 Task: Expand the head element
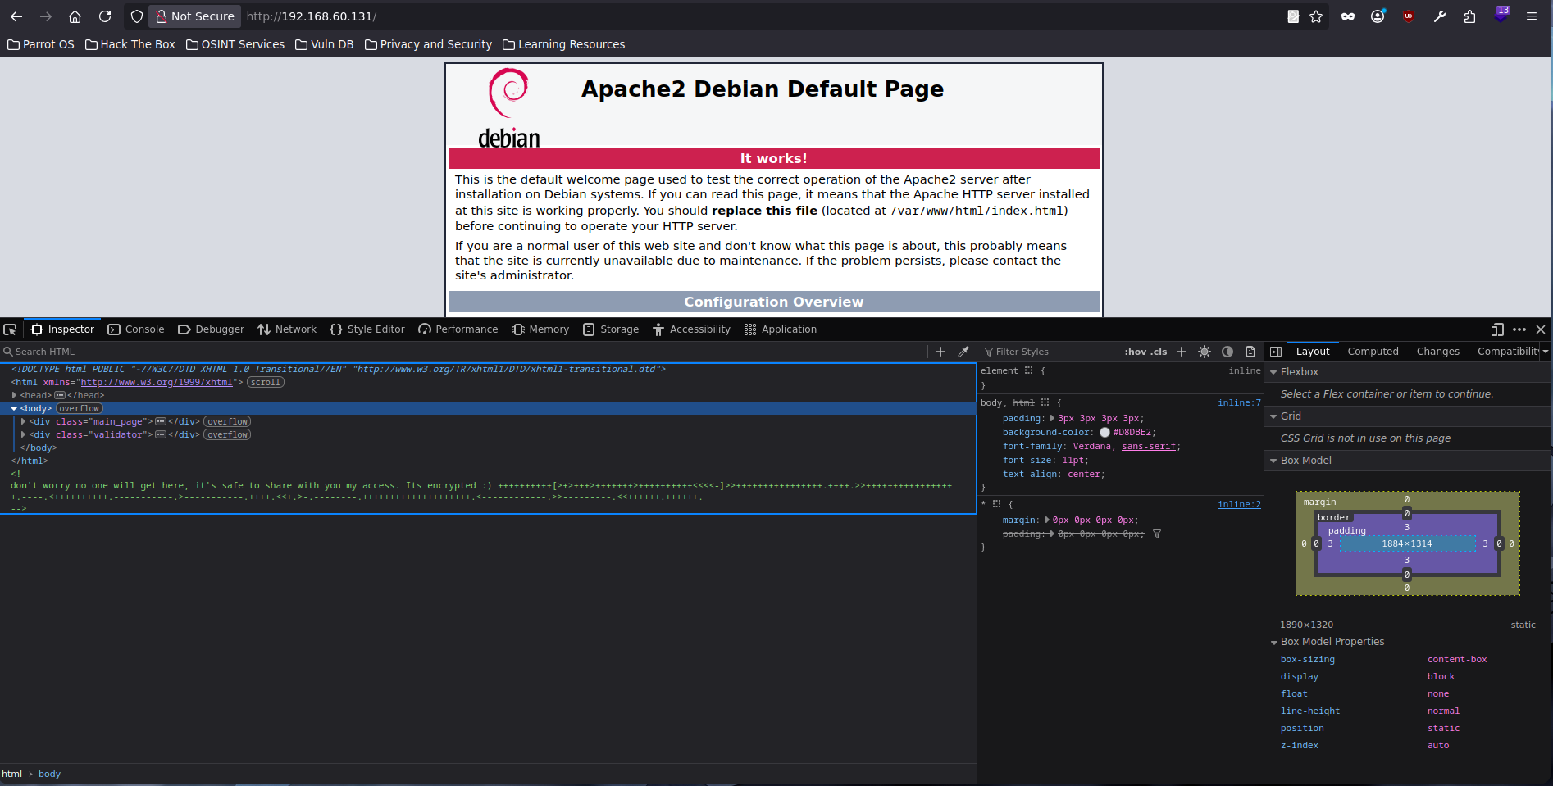coord(14,395)
